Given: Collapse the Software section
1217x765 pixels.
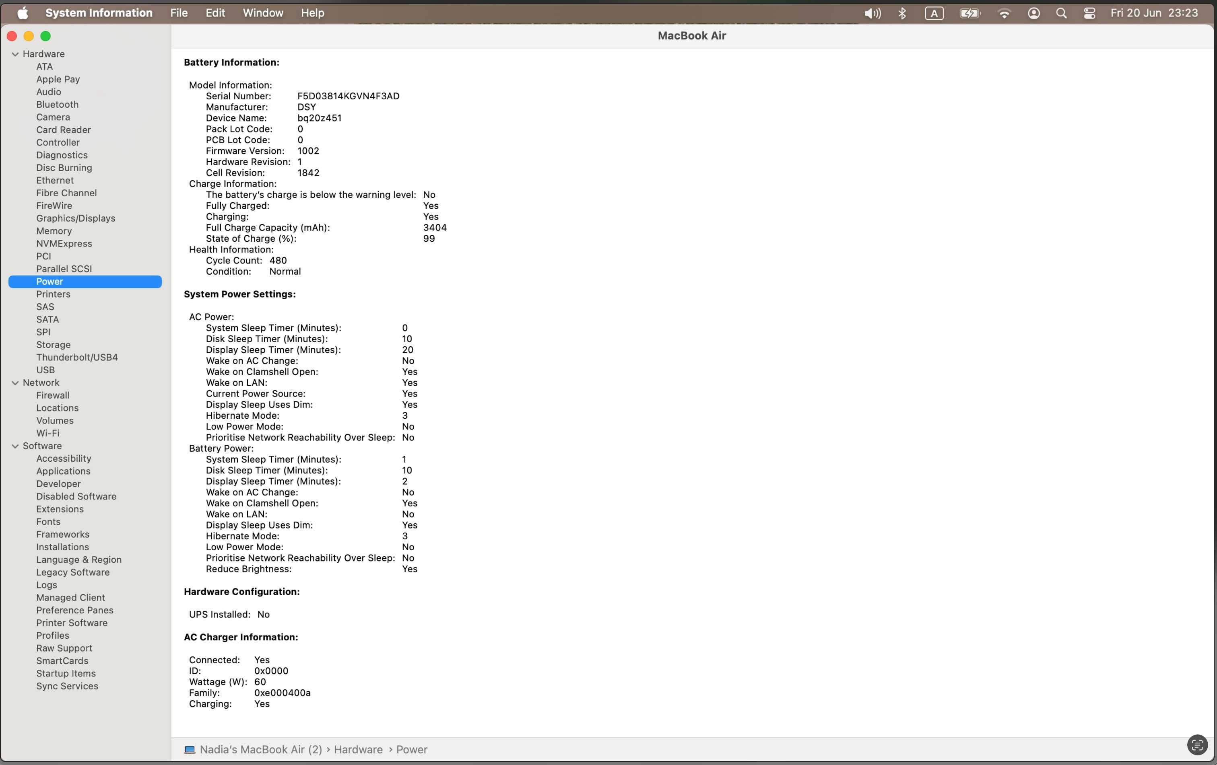Looking at the screenshot, I should [15, 446].
